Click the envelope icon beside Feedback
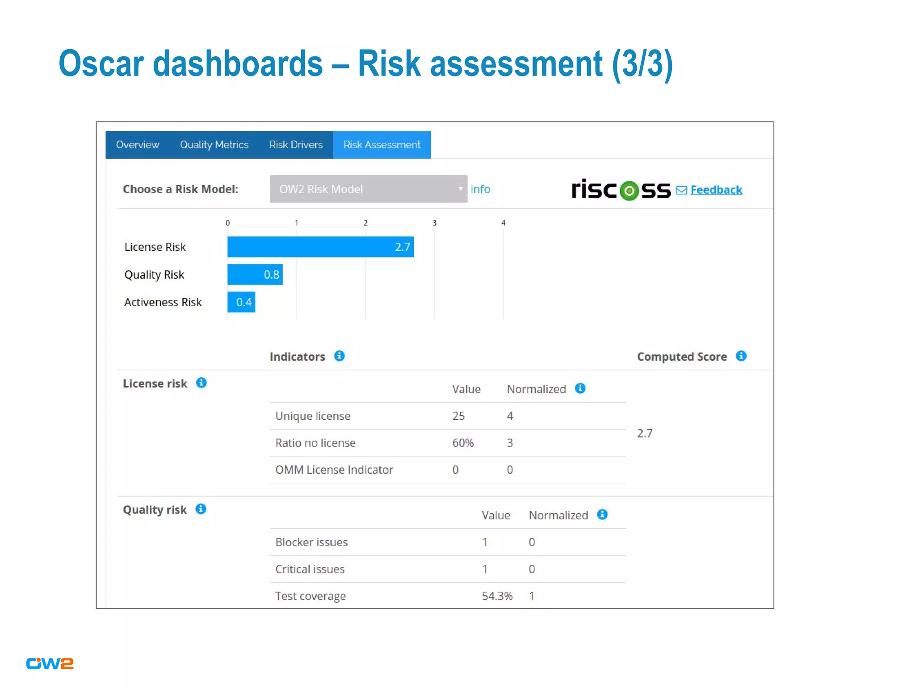The height and width of the screenshot is (687, 915). click(x=681, y=190)
